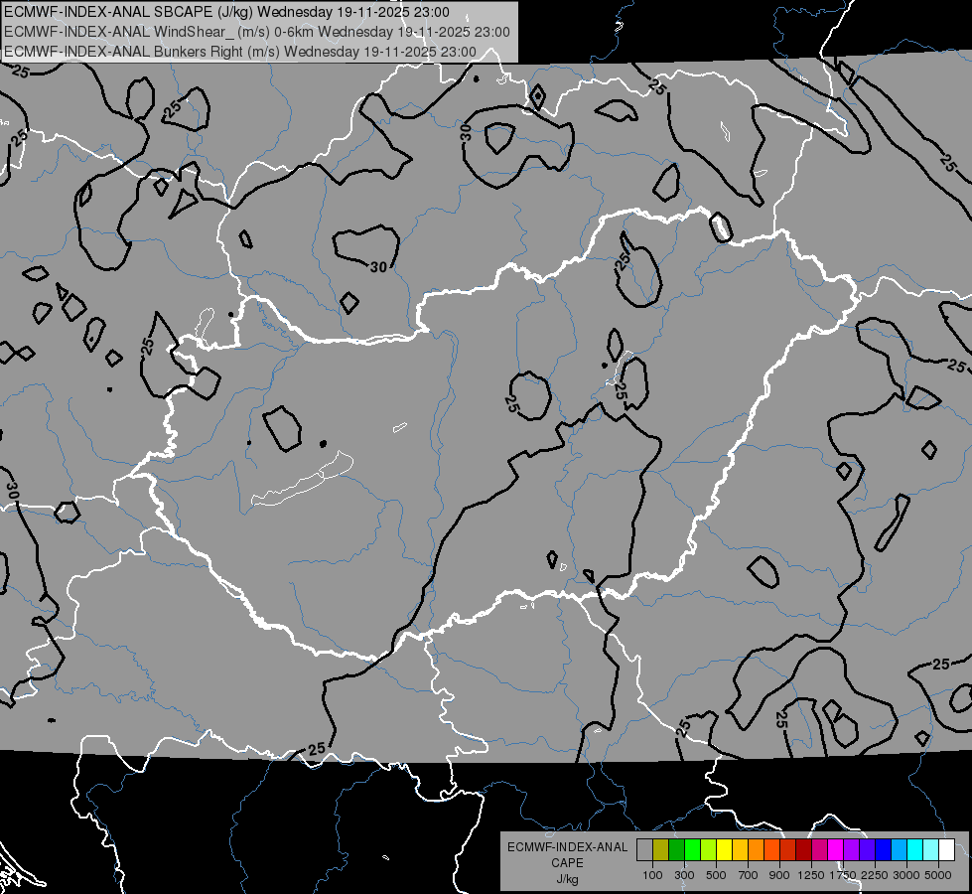Select the pale cyan legend swatch
The image size is (972, 894).
(931, 850)
